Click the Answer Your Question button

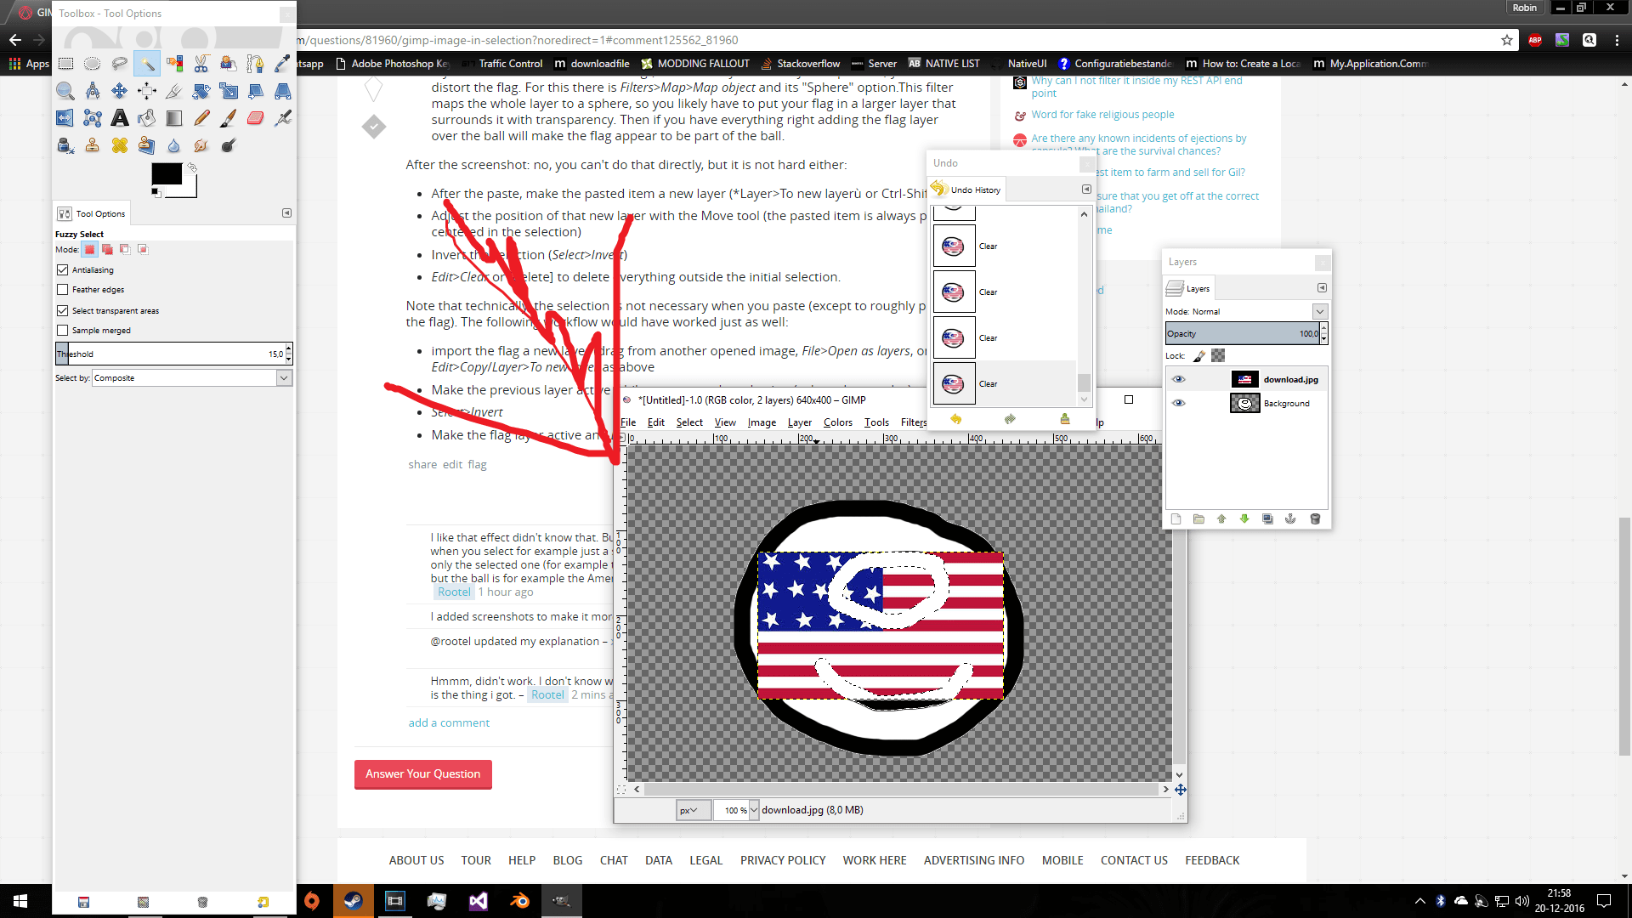[422, 773]
